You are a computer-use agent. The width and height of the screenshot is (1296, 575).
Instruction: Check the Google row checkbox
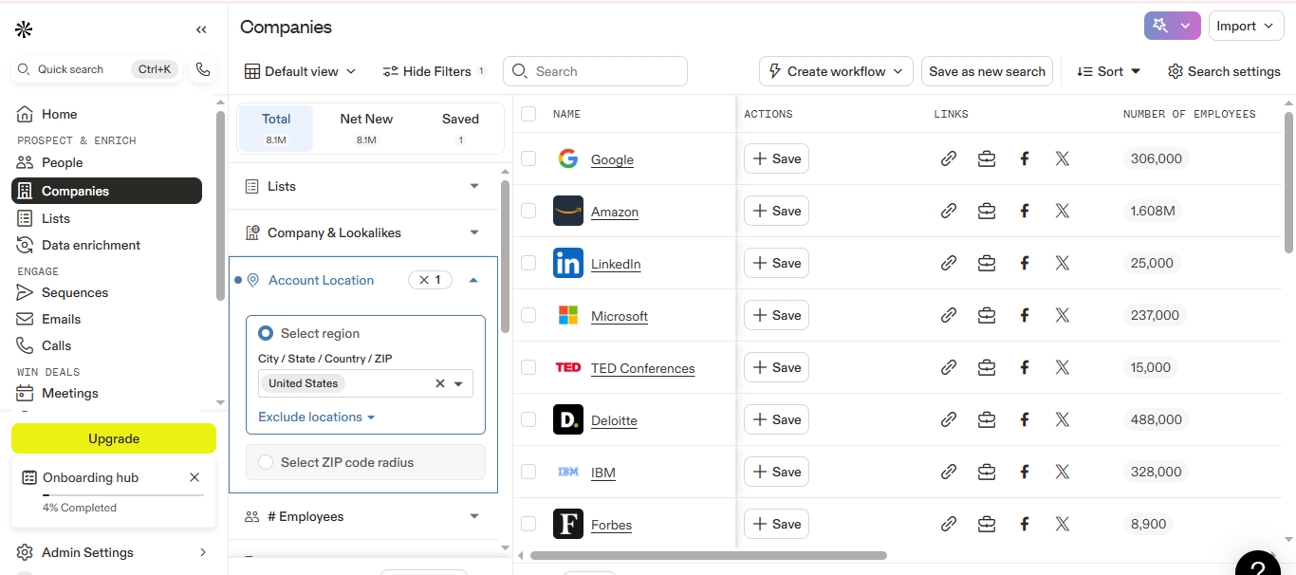point(528,158)
